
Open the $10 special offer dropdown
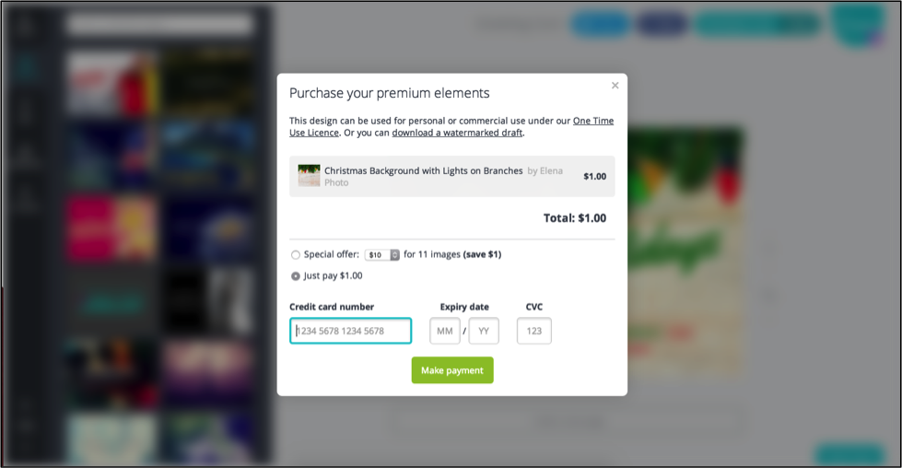click(x=382, y=254)
